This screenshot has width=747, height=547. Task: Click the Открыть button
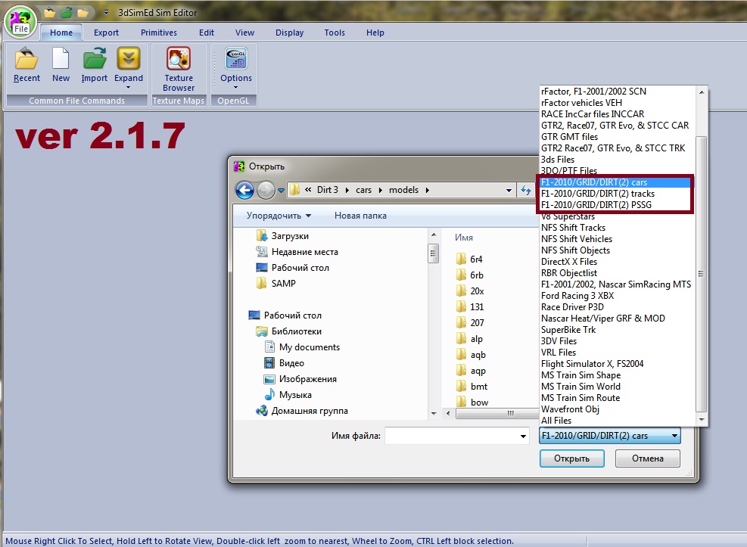click(571, 458)
